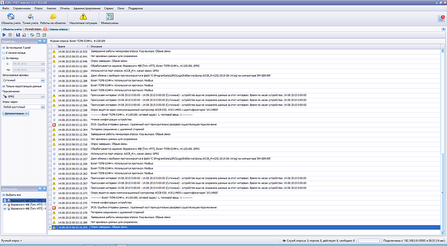Open the notifications icon with red badge

coord(441,19)
